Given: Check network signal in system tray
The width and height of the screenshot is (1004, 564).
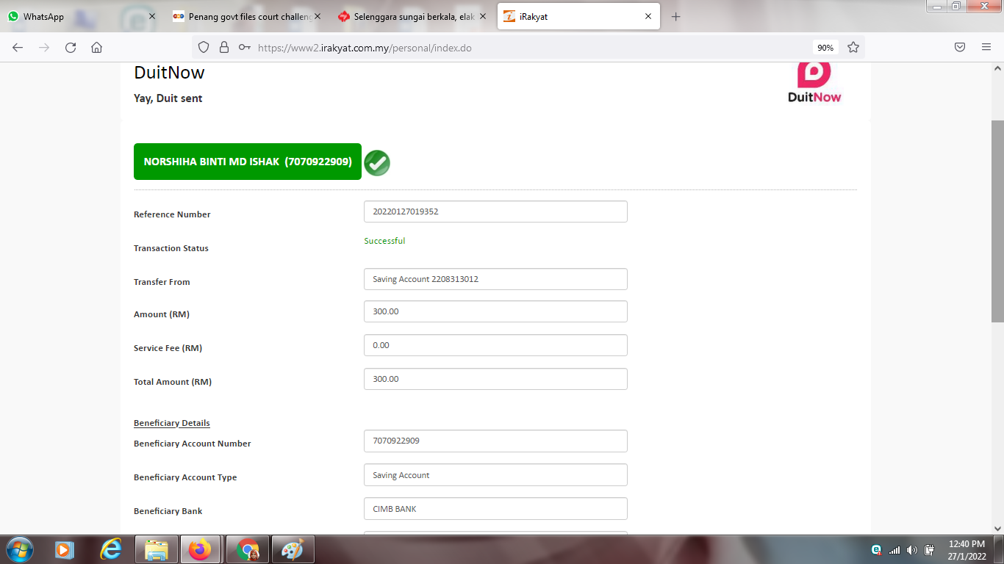Looking at the screenshot, I should (x=894, y=550).
